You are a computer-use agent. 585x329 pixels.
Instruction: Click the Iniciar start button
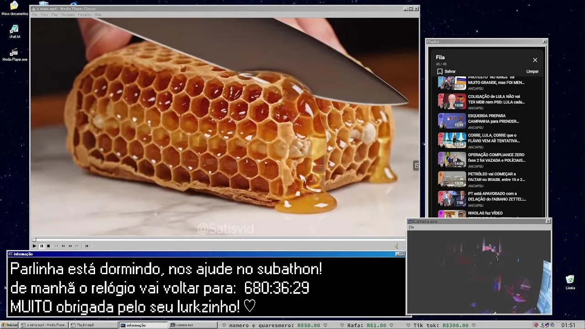click(10, 325)
